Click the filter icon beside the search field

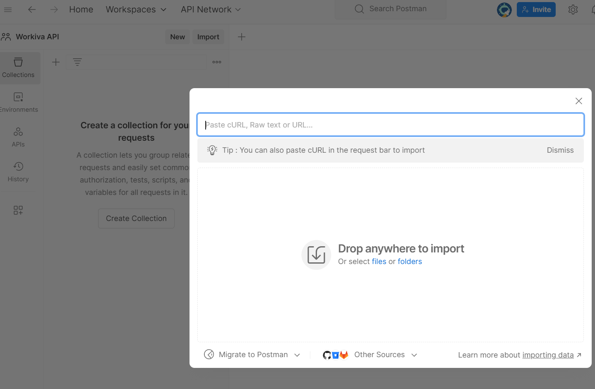78,62
